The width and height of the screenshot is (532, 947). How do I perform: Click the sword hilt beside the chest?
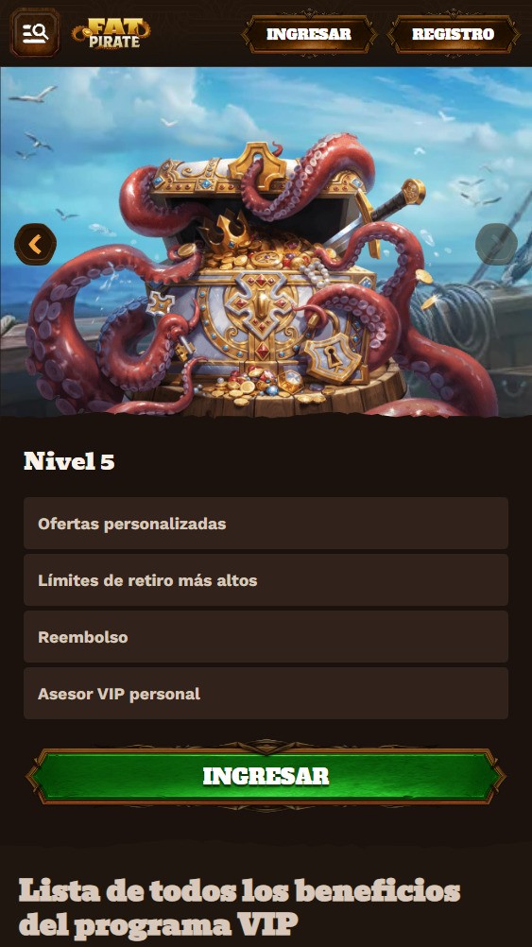(400, 203)
